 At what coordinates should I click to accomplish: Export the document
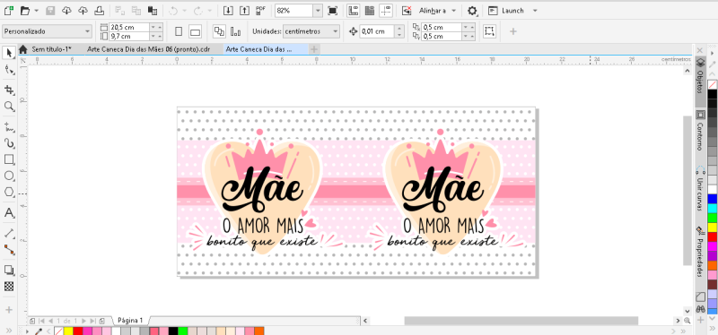(x=245, y=10)
